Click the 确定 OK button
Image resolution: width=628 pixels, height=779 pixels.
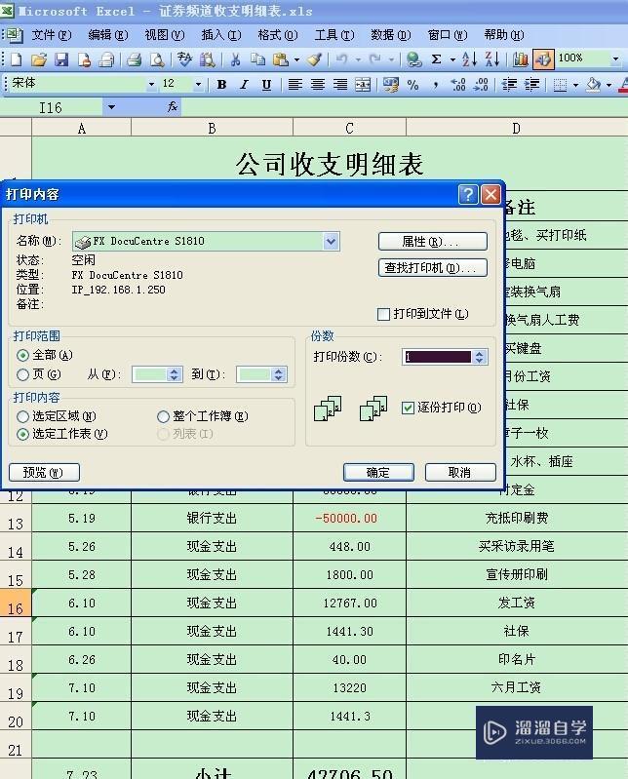pyautogui.click(x=378, y=473)
